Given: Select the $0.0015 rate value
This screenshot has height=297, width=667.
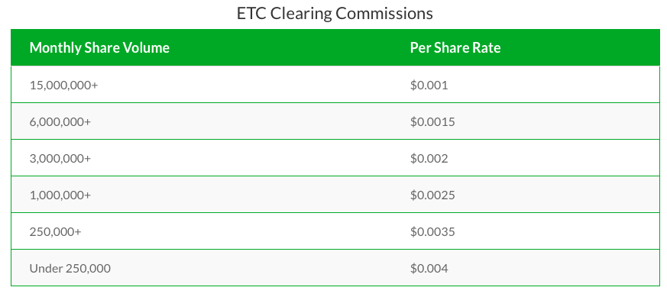Looking at the screenshot, I should click(x=432, y=121).
